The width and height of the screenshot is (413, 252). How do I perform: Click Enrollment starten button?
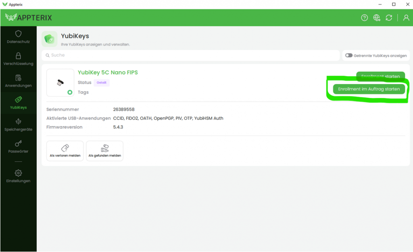coord(380,76)
